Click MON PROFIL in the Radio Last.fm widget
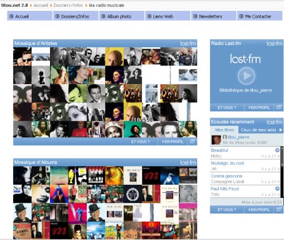The width and height of the screenshot is (284, 240). (x=259, y=107)
